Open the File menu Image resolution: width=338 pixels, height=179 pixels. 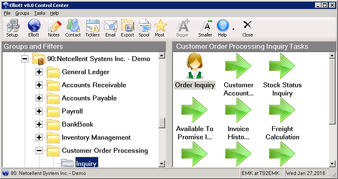pos(7,13)
